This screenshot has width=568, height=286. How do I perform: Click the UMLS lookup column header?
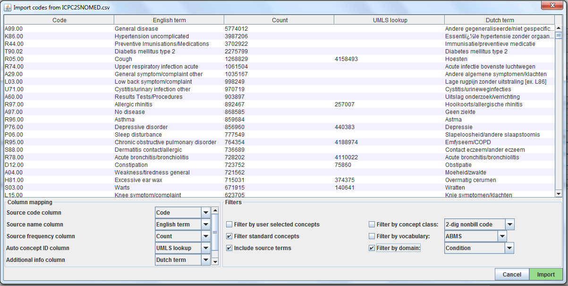390,20
